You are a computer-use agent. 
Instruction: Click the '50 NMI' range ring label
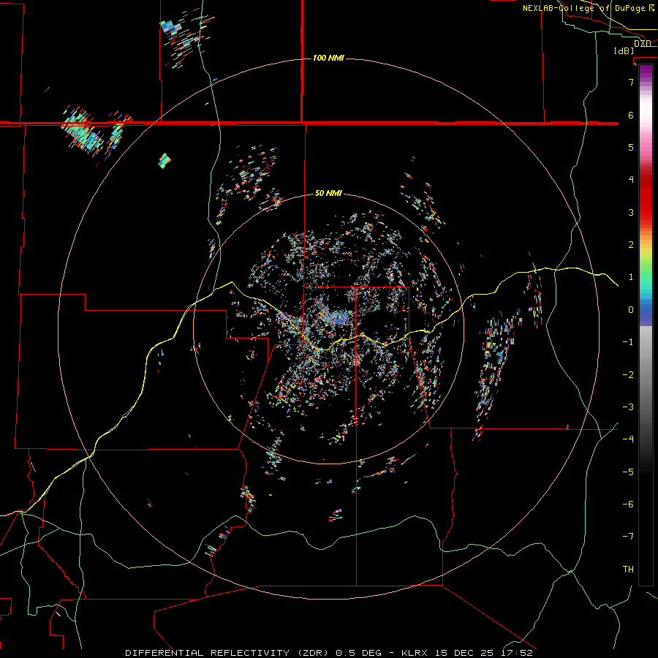click(x=328, y=193)
